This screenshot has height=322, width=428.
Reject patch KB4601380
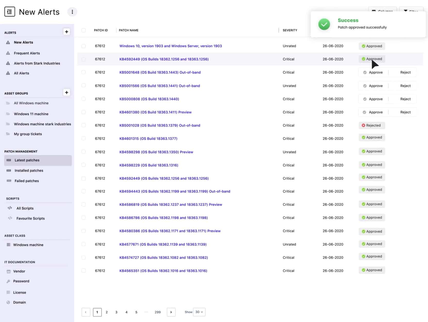pyautogui.click(x=405, y=112)
